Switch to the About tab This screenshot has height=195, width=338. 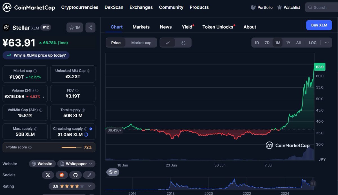[x=250, y=27]
